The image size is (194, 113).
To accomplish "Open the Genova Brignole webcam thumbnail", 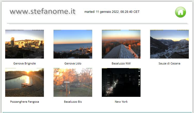I will [25, 44].
